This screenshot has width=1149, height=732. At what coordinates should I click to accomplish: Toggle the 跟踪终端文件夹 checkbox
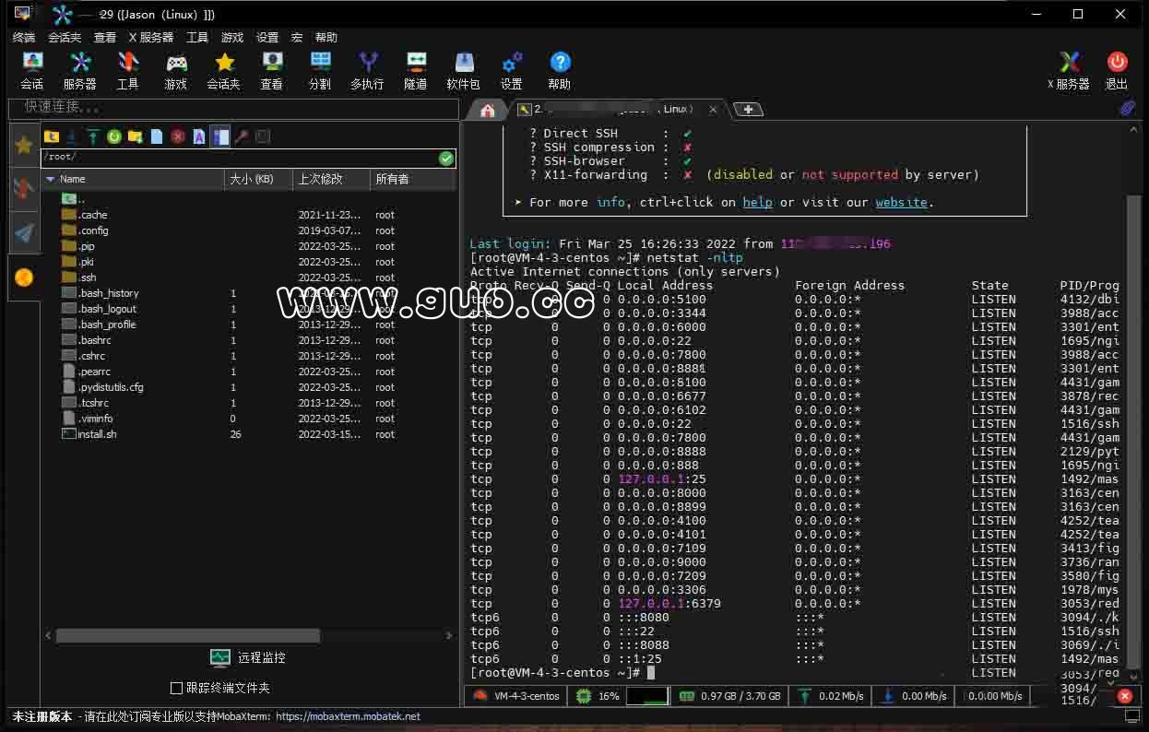tap(176, 688)
